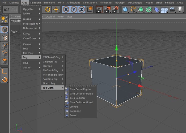Click the red X axis arrow handle
This screenshot has height=133, width=186.
140,86
